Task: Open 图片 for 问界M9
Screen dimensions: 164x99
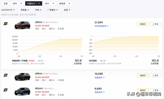Action: 44,80
